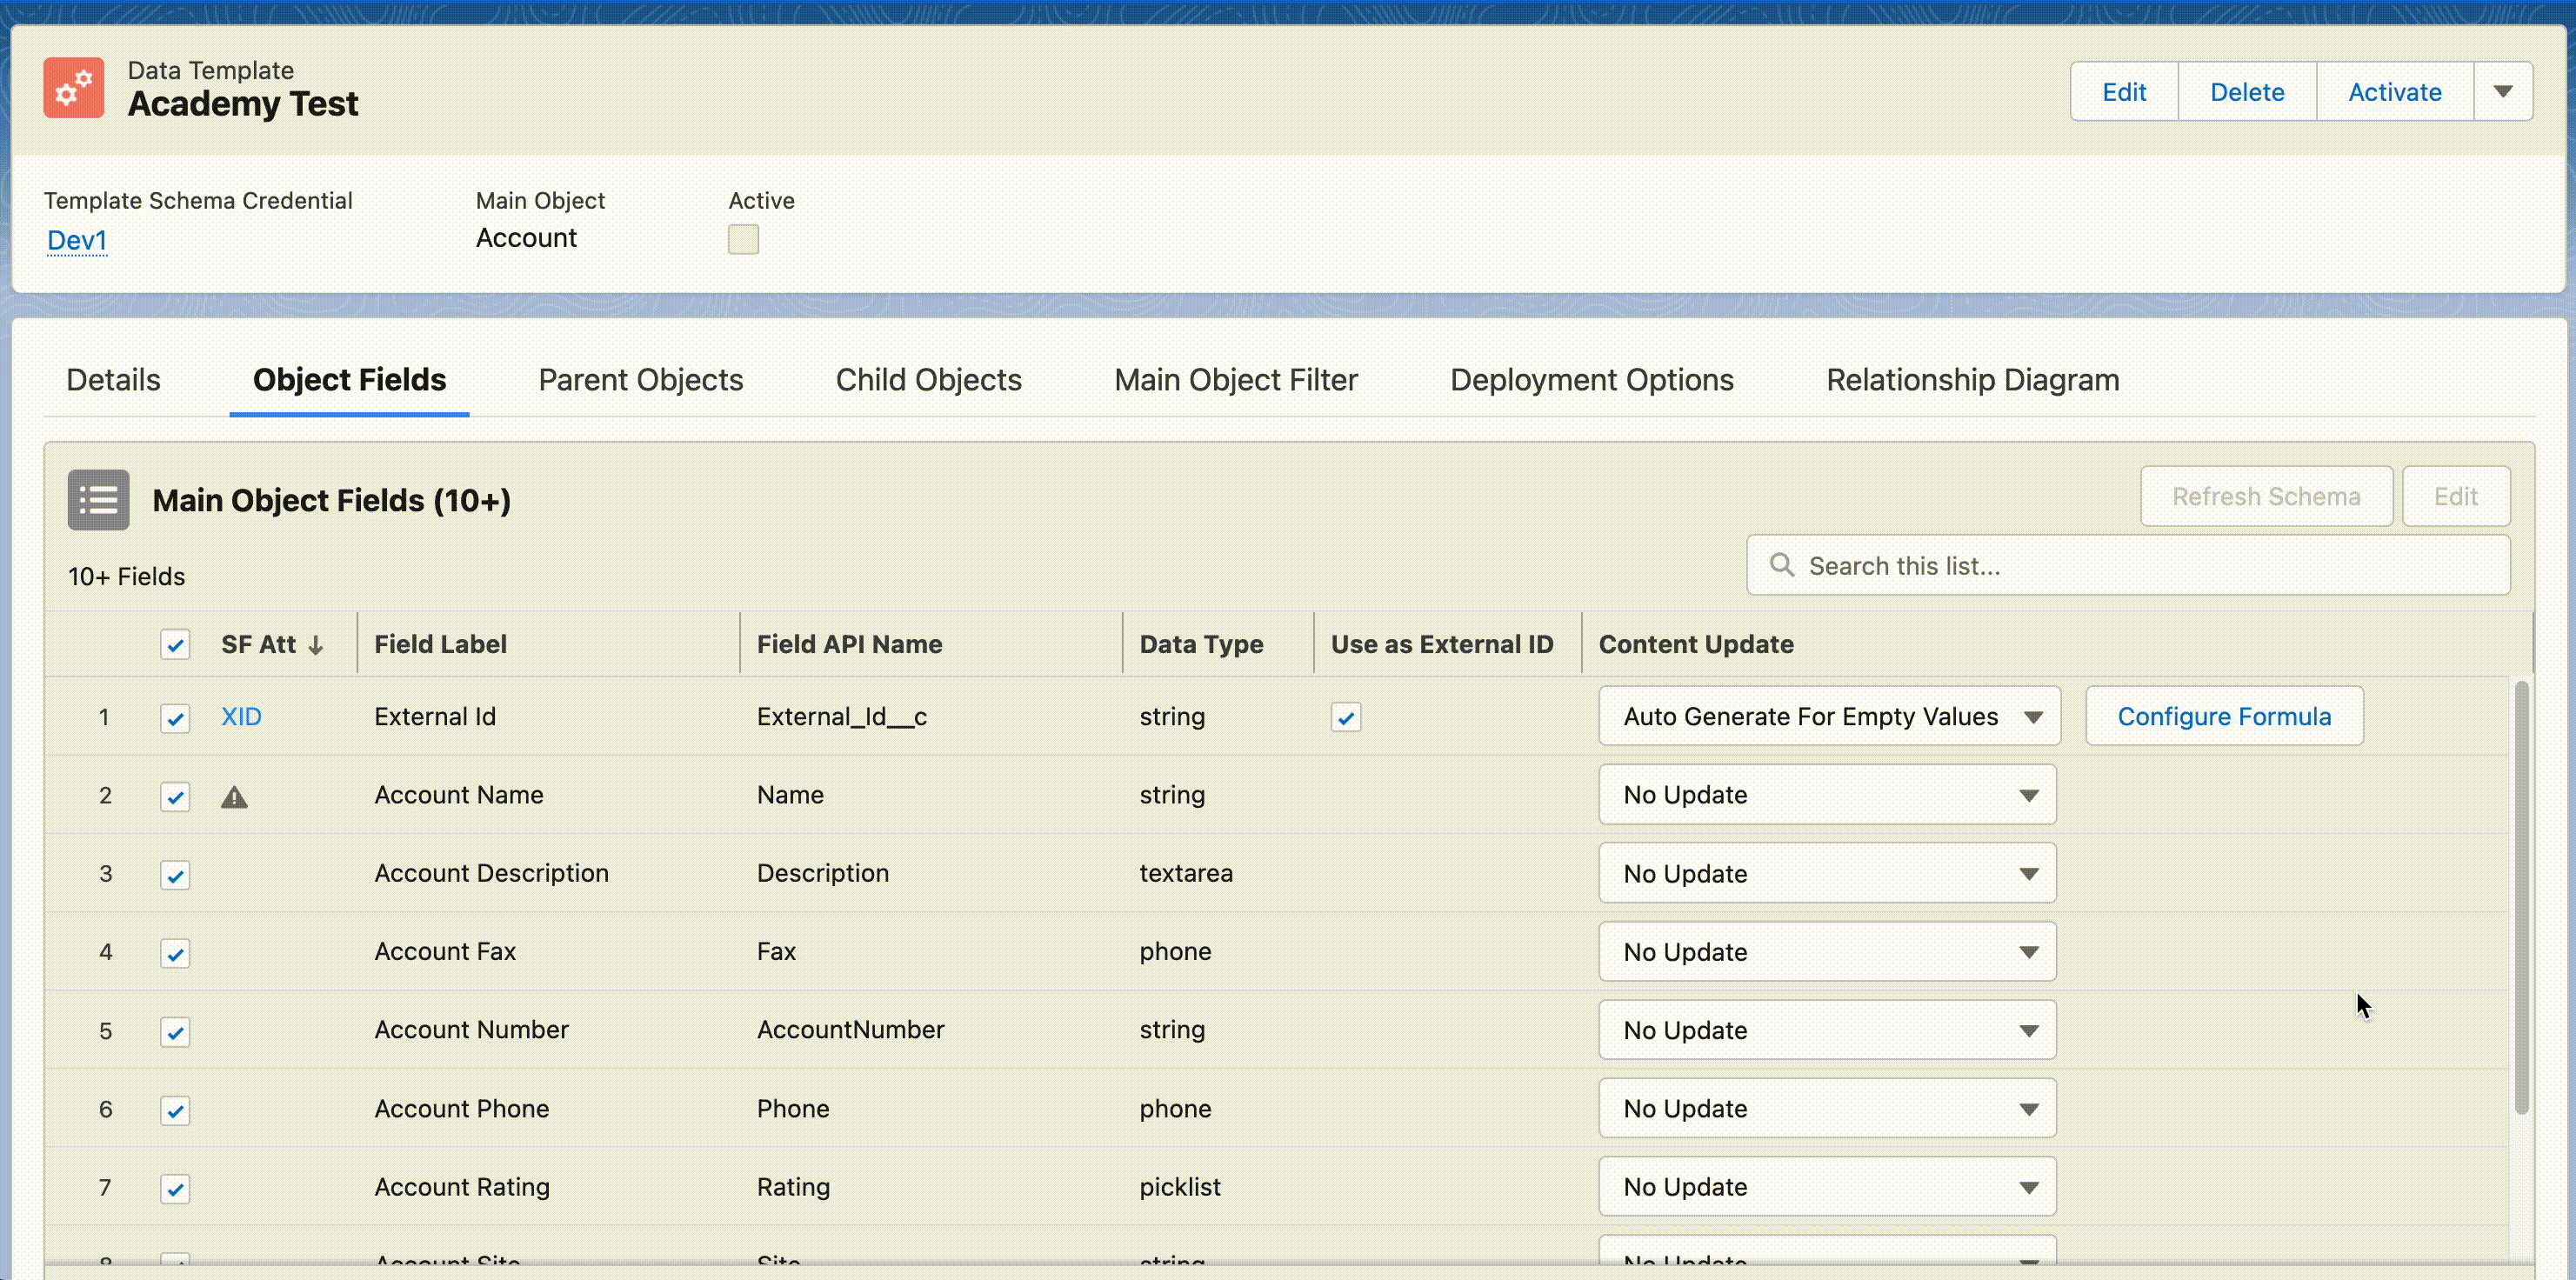Click the Refresh Schema button

2266,496
